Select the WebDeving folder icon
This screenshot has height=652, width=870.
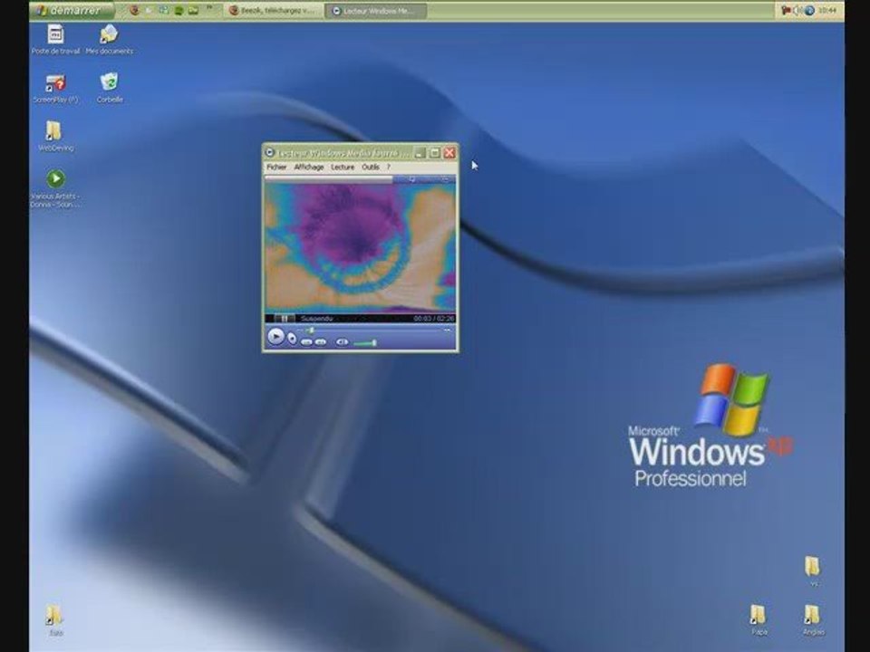[55, 137]
